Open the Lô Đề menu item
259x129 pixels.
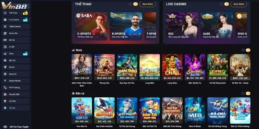point(16,47)
